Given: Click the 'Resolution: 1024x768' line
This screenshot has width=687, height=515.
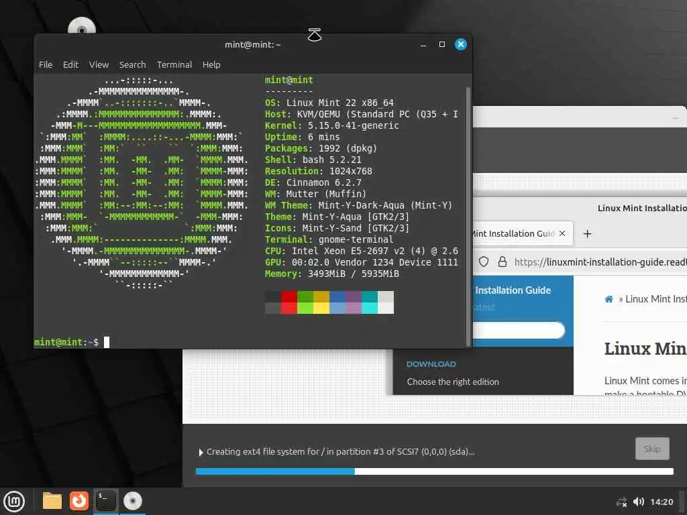Looking at the screenshot, I should coord(318,171).
